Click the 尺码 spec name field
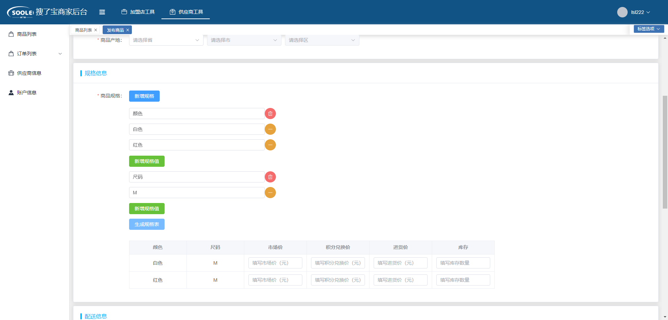 tap(197, 177)
